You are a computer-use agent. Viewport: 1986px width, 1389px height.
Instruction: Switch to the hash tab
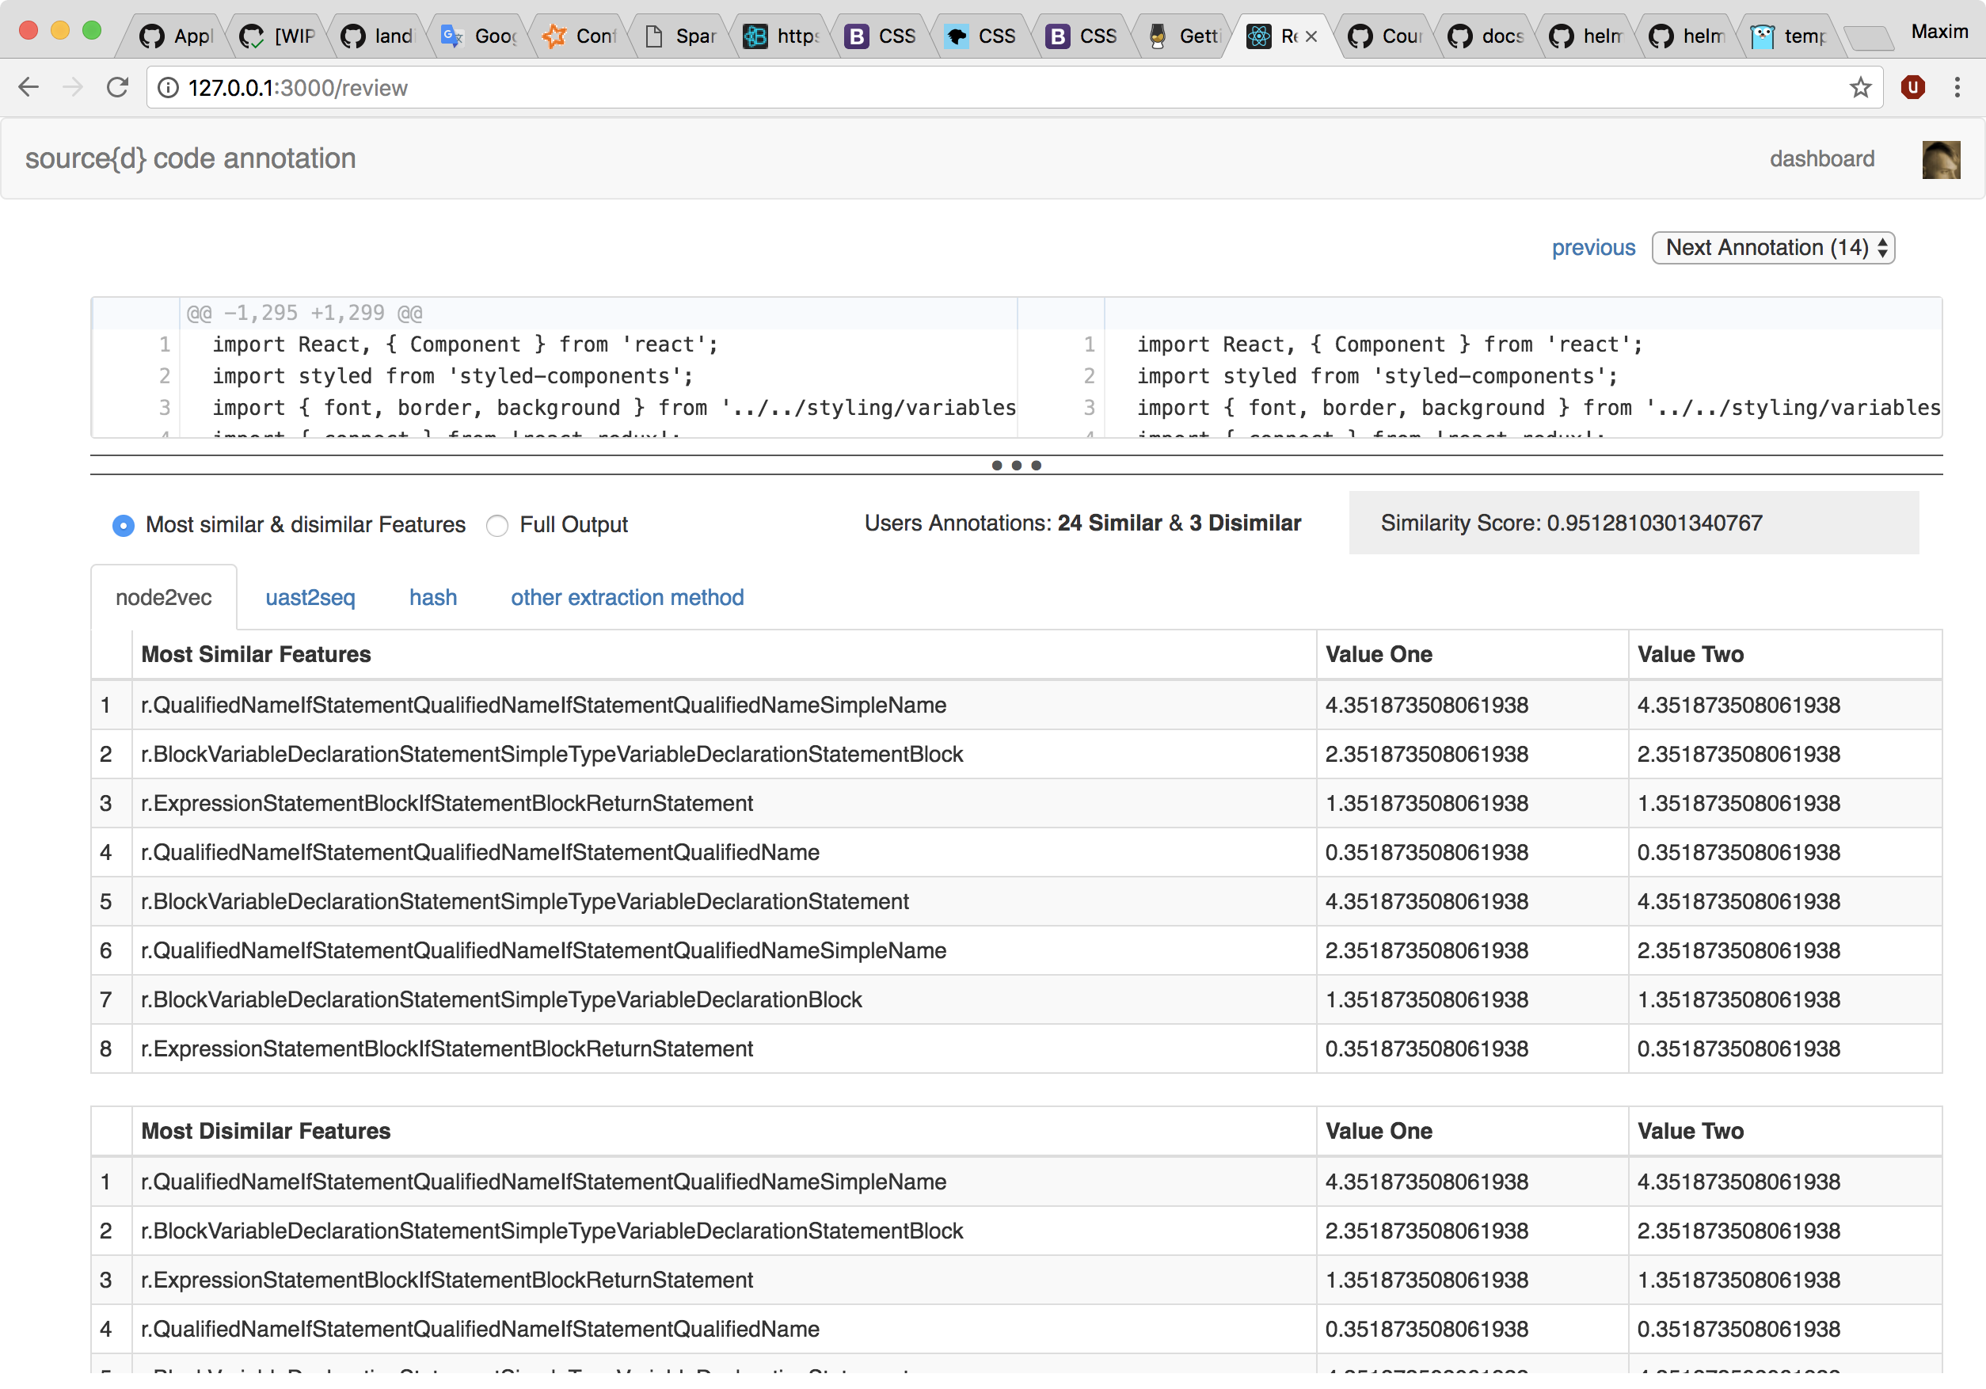(432, 598)
